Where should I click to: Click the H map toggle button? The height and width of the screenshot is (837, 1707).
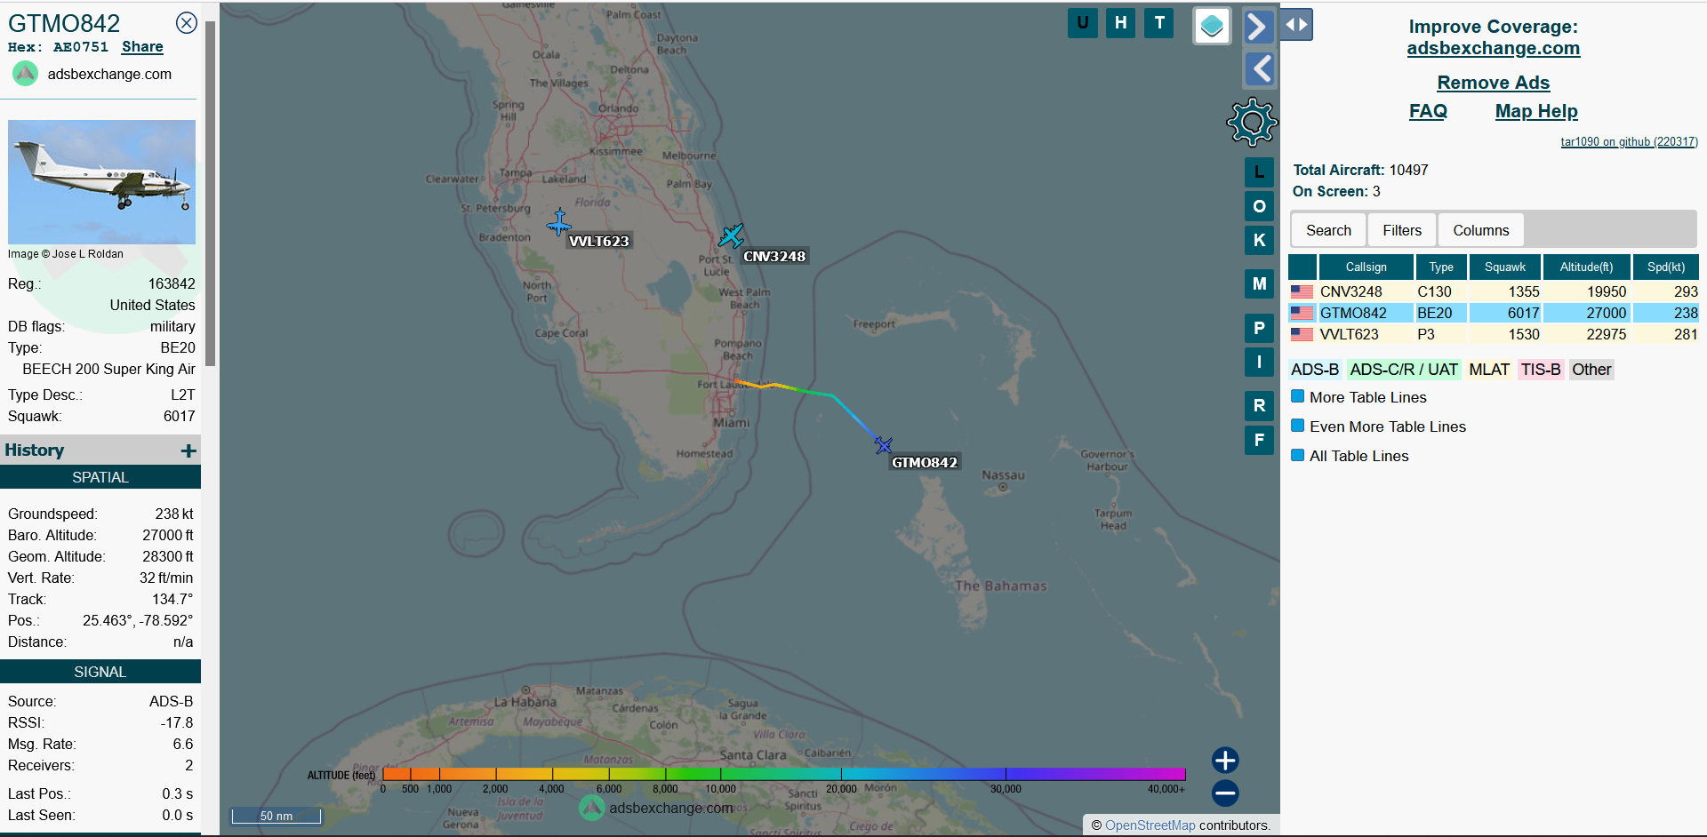1120,23
